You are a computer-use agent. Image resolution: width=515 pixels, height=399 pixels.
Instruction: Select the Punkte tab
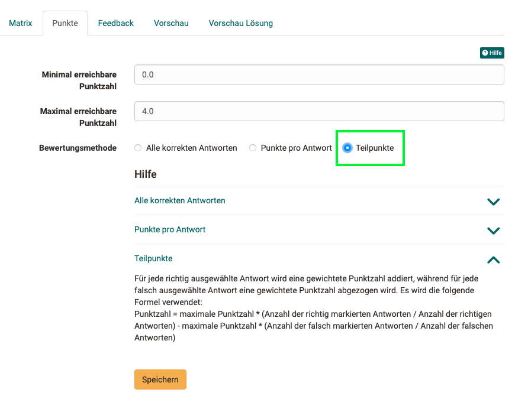65,23
